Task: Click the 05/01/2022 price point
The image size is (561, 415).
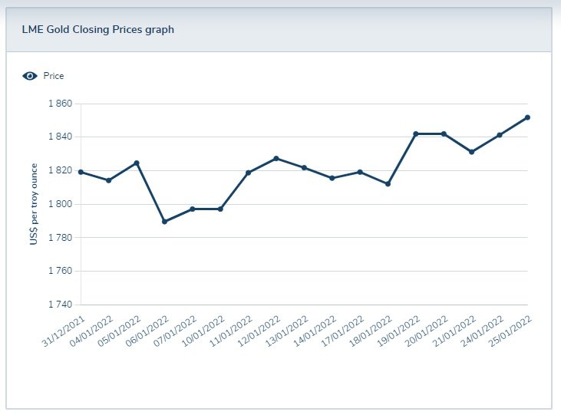Action: coord(137,163)
